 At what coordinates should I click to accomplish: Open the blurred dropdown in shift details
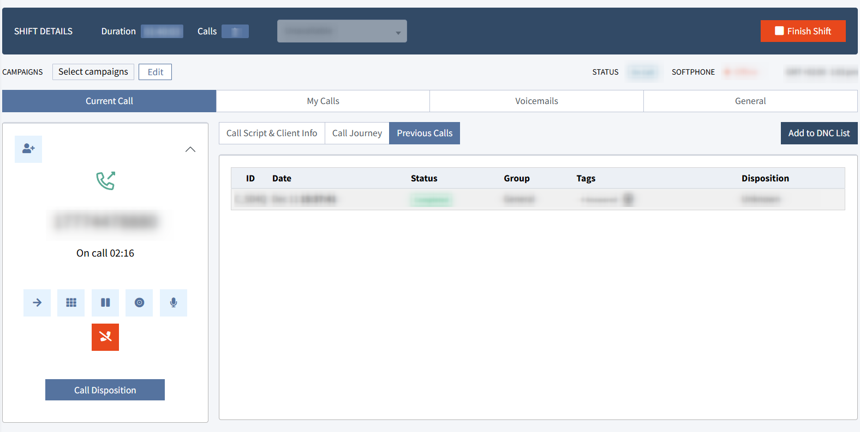click(x=342, y=31)
